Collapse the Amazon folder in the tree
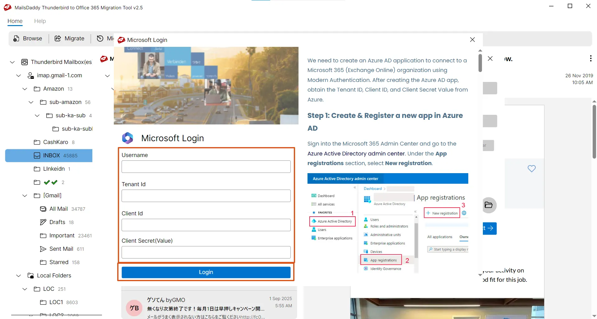 [25, 89]
